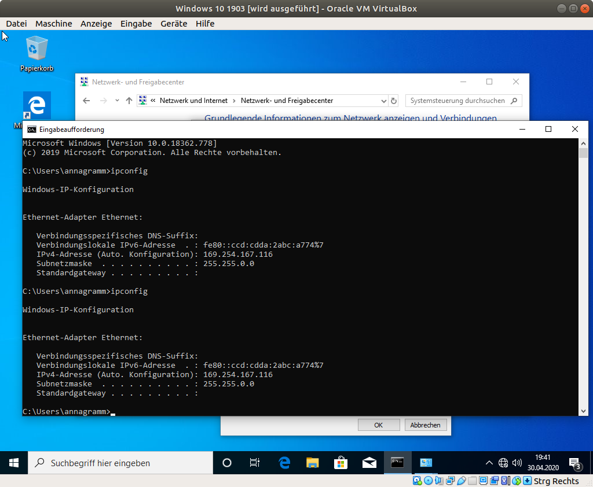Expand the address bar history dropdown
Screen dimensions: 593x487
point(384,101)
